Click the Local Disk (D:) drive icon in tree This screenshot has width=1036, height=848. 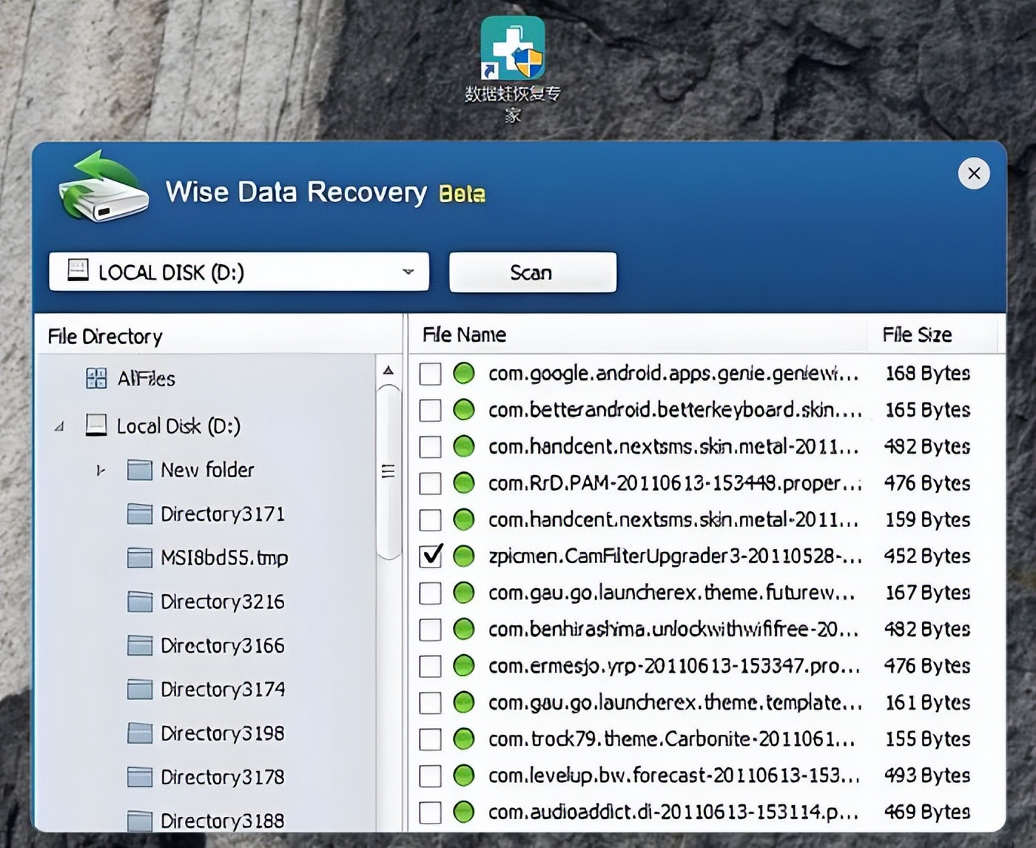(x=96, y=425)
